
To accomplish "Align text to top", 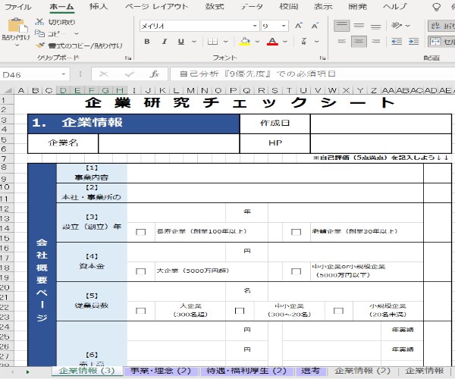I will (x=341, y=26).
